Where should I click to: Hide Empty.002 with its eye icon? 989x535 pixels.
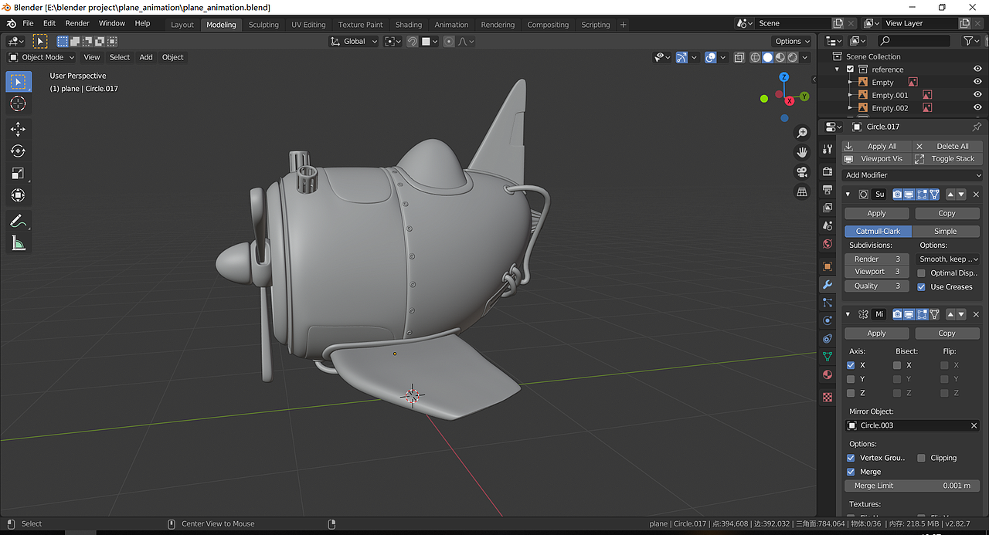pyautogui.click(x=977, y=108)
